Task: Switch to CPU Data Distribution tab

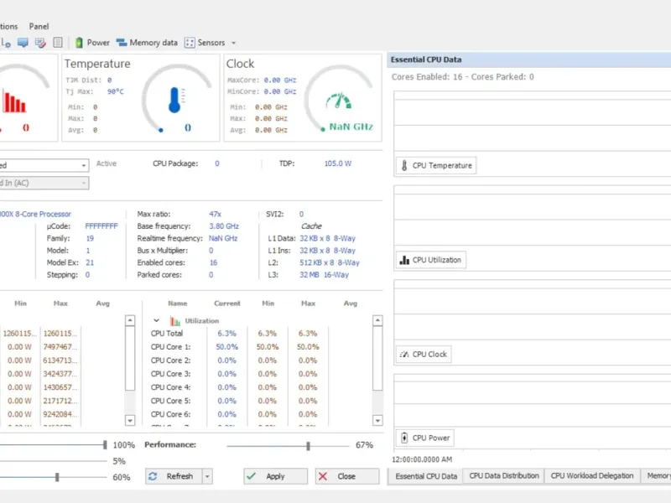Action: (x=503, y=476)
